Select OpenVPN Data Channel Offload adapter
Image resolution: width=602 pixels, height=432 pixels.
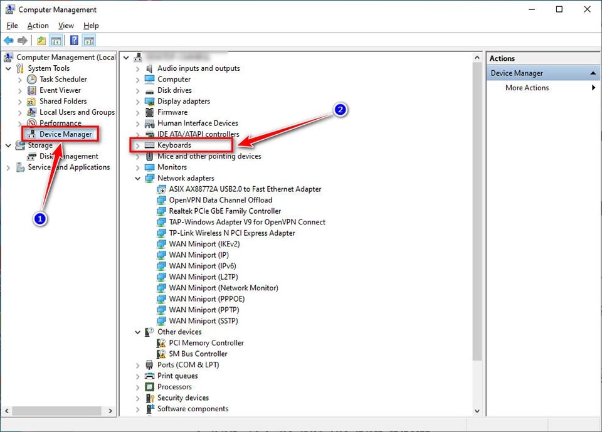coord(220,201)
